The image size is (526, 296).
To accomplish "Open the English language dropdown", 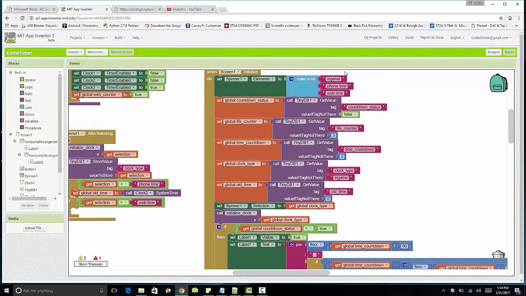I will tap(457, 38).
